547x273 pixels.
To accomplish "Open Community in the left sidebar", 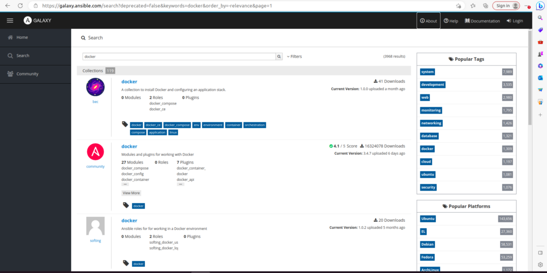I will 27,74.
